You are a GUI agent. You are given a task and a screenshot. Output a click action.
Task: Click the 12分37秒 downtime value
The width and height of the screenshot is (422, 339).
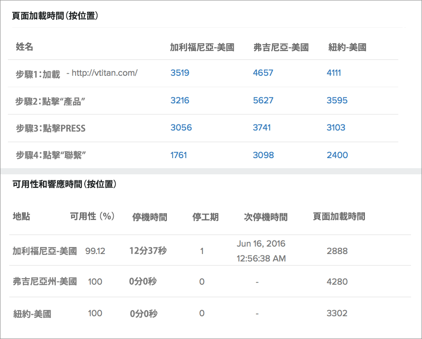pyautogui.click(x=148, y=251)
